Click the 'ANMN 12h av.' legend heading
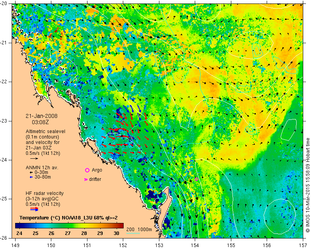 [x=42, y=167]
